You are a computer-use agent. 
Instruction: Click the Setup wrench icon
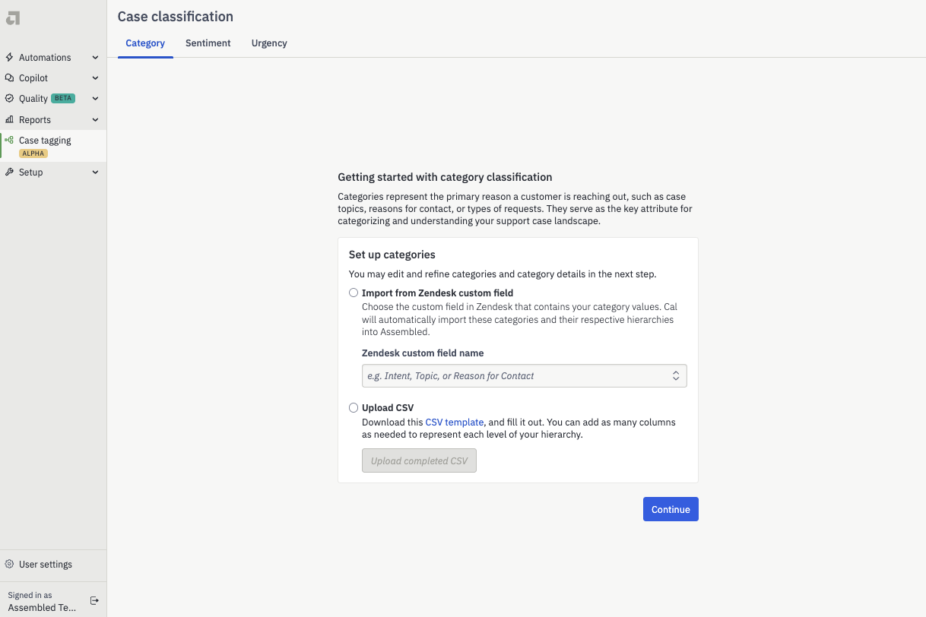[x=10, y=172]
